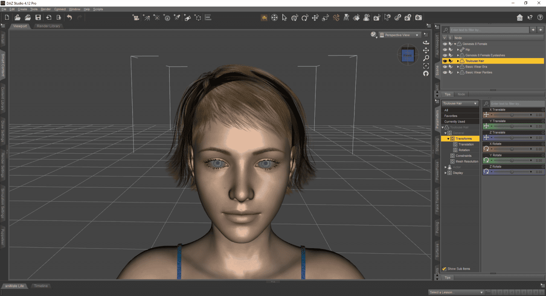Select the Surface Selection tool
This screenshot has height=296, width=546.
click(x=356, y=18)
